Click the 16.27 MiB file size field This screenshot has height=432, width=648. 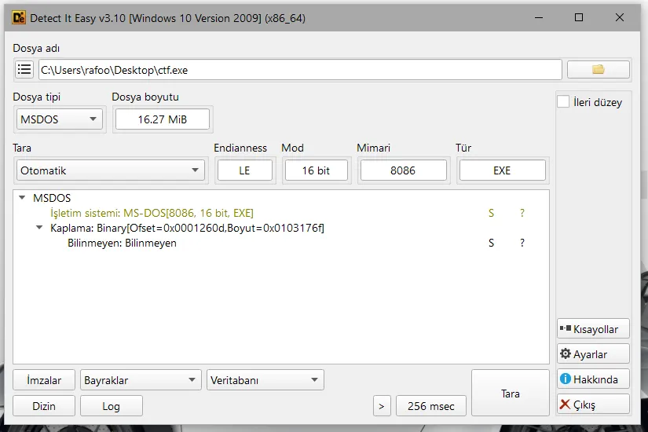(x=163, y=119)
